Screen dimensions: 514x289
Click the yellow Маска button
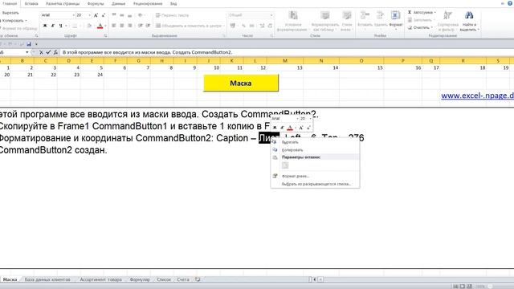pyautogui.click(x=241, y=83)
